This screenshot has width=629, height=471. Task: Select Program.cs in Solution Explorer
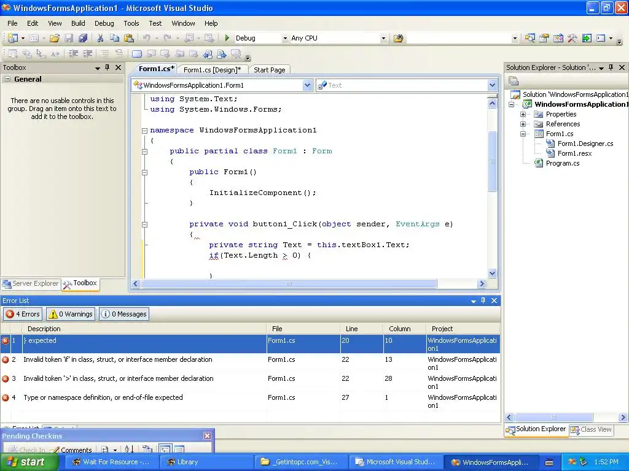pos(563,163)
